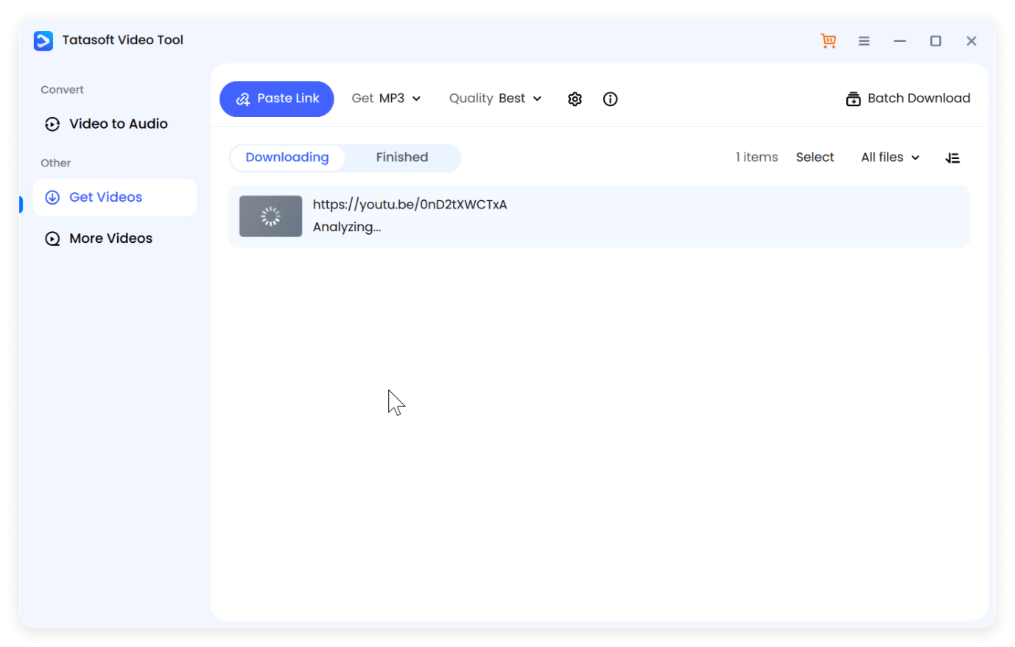Change the list sort order
This screenshot has width=1015, height=647.
pos(952,158)
